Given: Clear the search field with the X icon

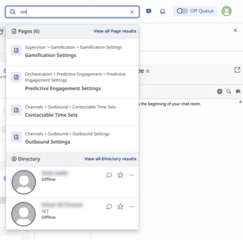Looking at the screenshot, I should pos(132,12).
